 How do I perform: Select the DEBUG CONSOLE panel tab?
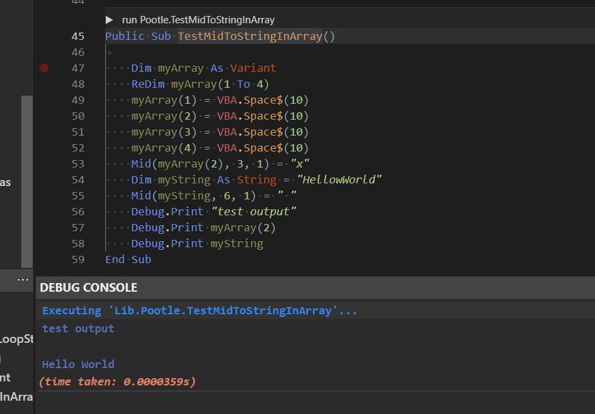[89, 288]
